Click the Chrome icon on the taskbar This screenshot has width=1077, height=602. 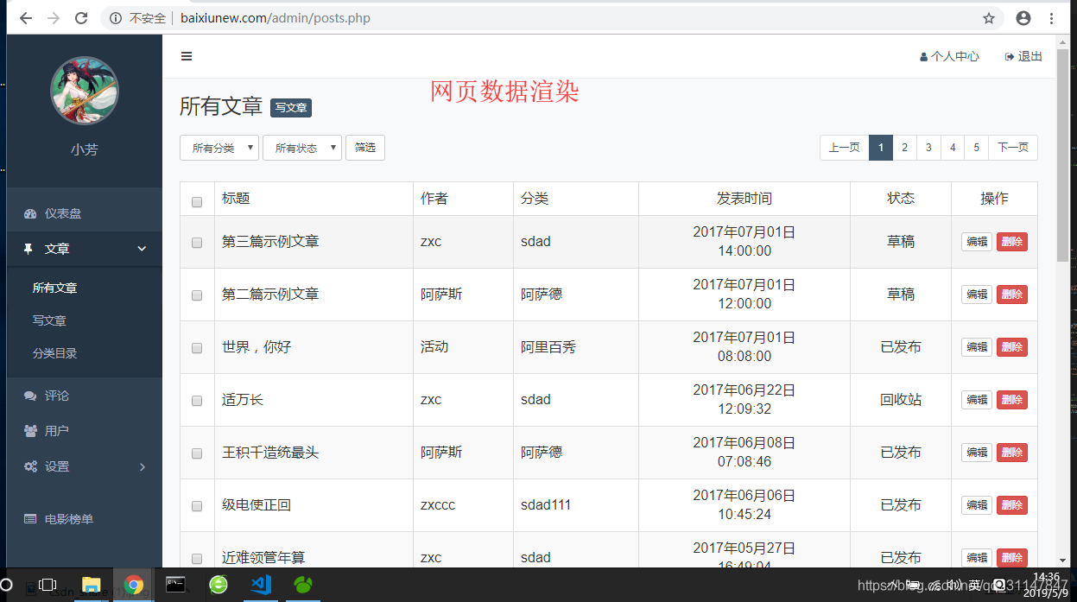[x=133, y=585]
